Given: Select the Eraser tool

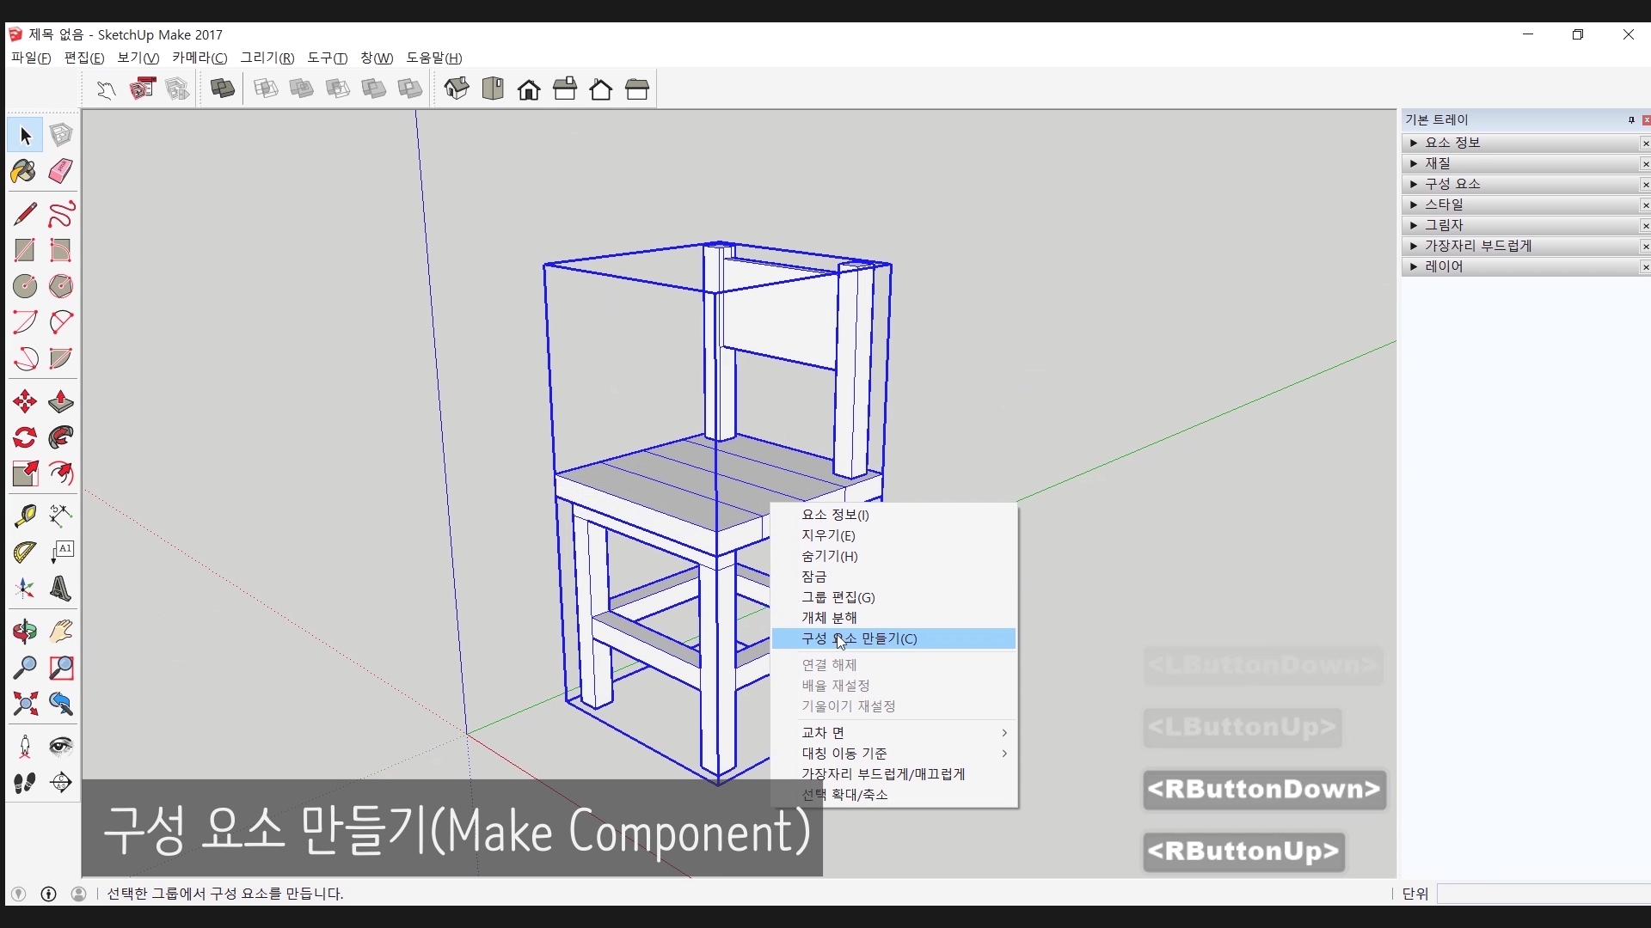Looking at the screenshot, I should (60, 171).
